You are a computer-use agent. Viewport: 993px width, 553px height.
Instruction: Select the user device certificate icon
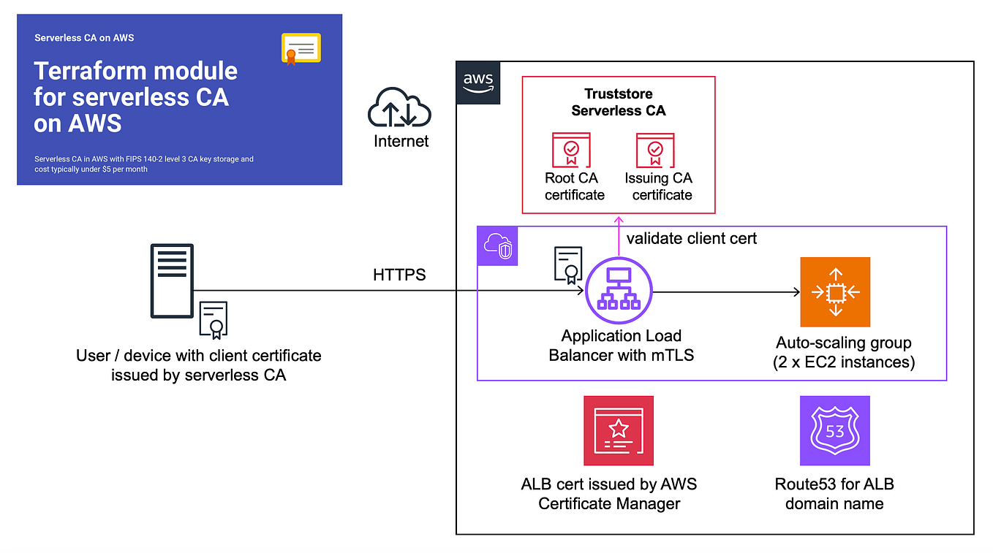pos(213,319)
